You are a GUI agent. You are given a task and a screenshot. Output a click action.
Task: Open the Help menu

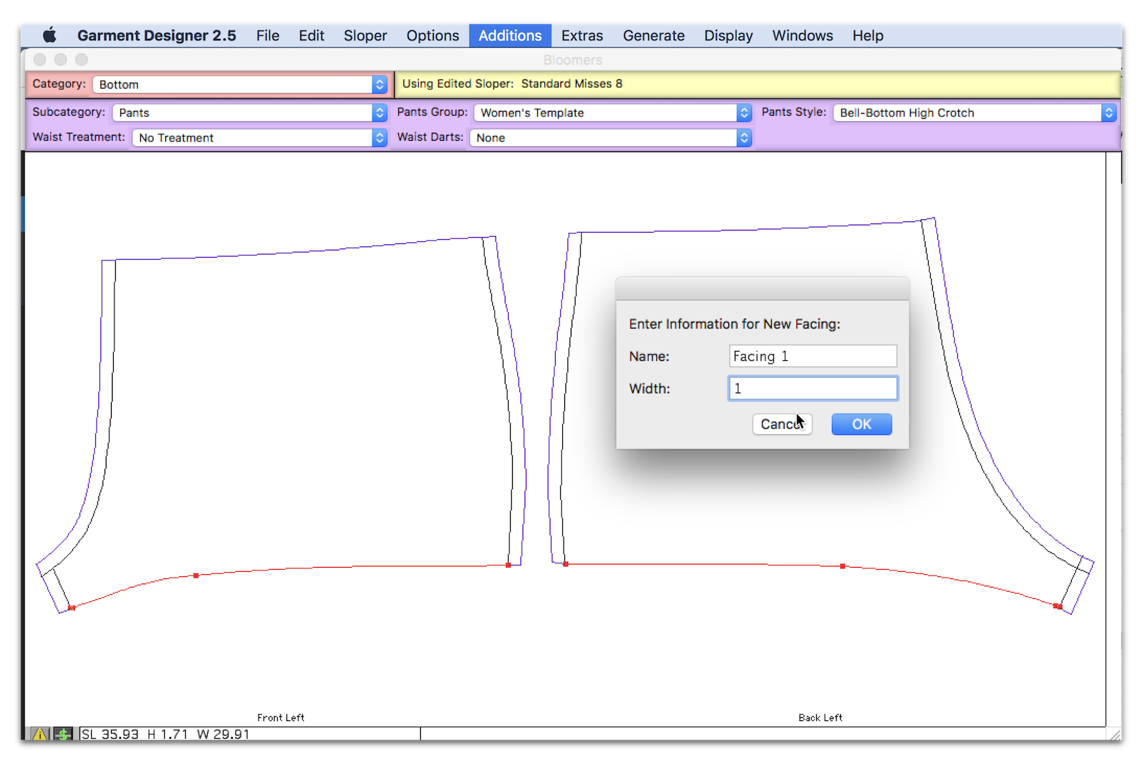pyautogui.click(x=868, y=36)
